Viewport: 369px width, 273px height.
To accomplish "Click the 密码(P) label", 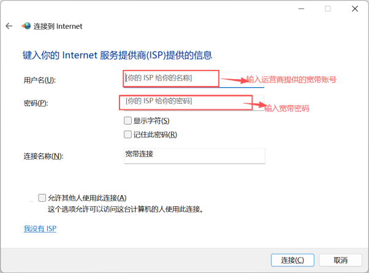I will [x=34, y=103].
